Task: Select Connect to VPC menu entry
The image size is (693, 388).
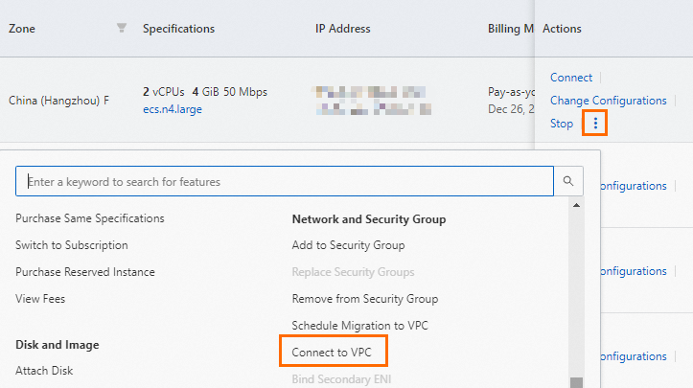Action: [332, 353]
